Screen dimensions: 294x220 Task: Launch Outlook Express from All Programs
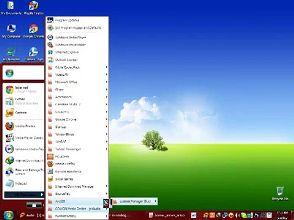(77, 60)
